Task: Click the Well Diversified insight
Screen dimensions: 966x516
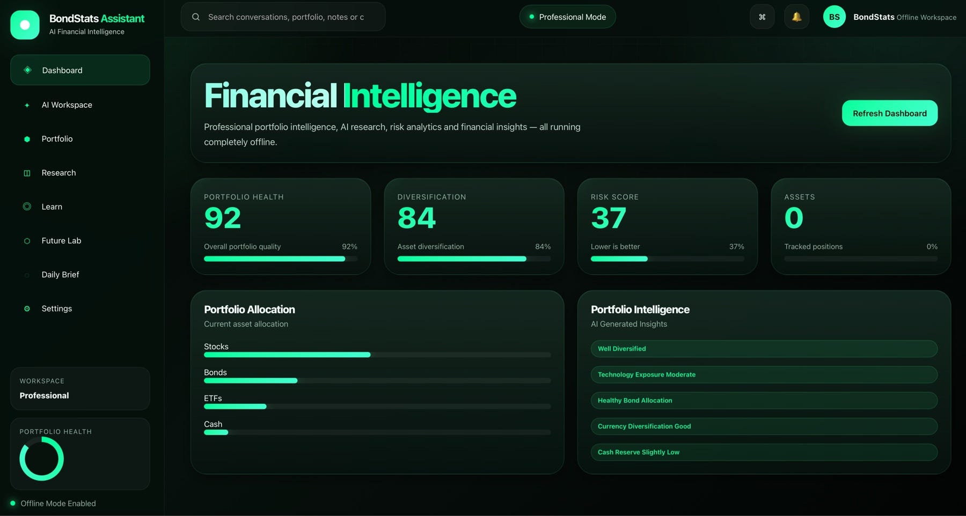Action: 764,349
